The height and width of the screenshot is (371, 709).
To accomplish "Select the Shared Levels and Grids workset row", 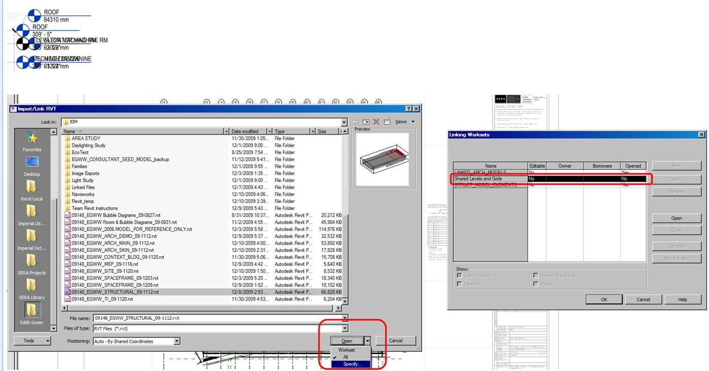I will [x=550, y=179].
